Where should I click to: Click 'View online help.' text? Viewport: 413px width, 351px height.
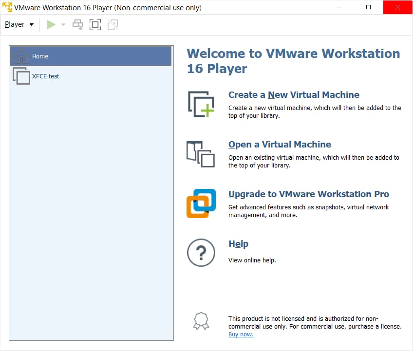point(252,260)
